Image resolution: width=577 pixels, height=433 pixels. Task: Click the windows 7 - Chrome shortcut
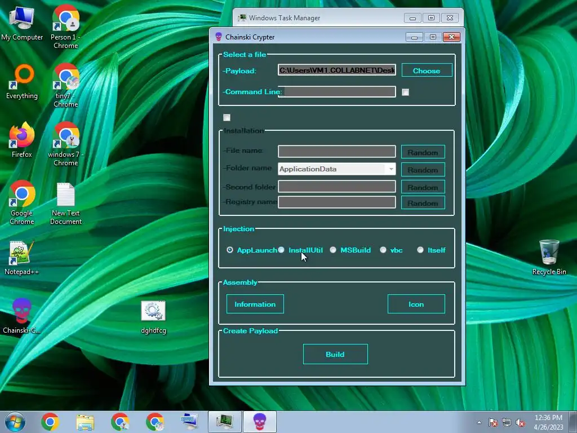(65, 144)
